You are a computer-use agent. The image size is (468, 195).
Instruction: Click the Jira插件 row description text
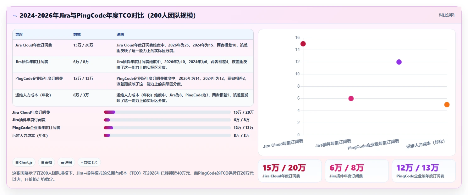[182, 64]
